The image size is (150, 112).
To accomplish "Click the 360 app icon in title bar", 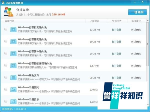I will pos(3,3).
